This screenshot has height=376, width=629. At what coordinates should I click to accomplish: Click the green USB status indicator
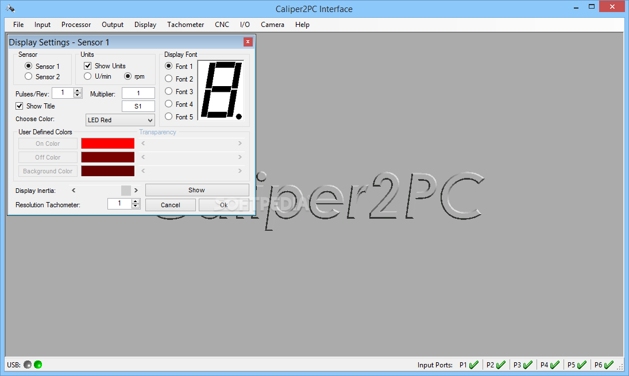click(38, 365)
